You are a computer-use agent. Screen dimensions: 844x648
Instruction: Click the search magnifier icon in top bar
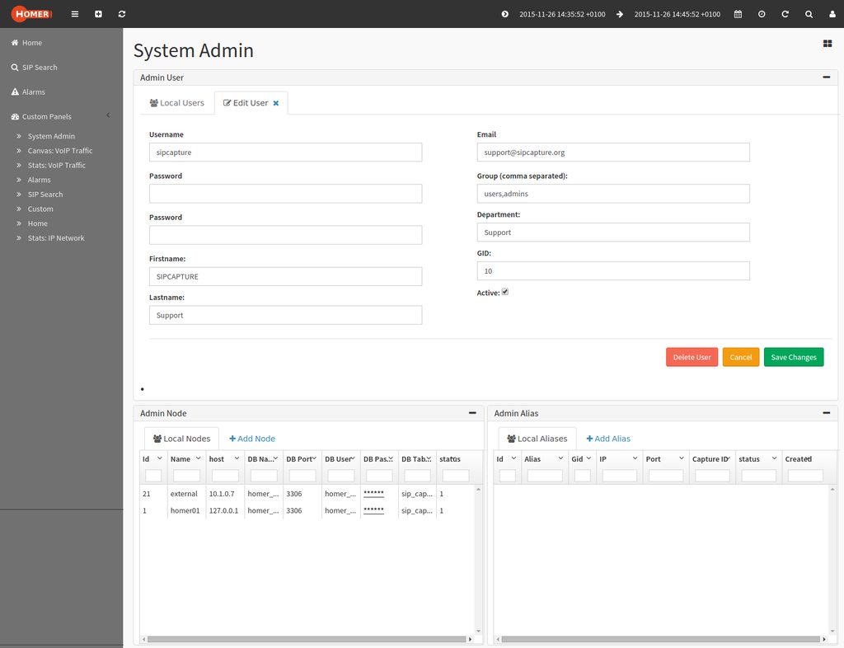point(809,14)
